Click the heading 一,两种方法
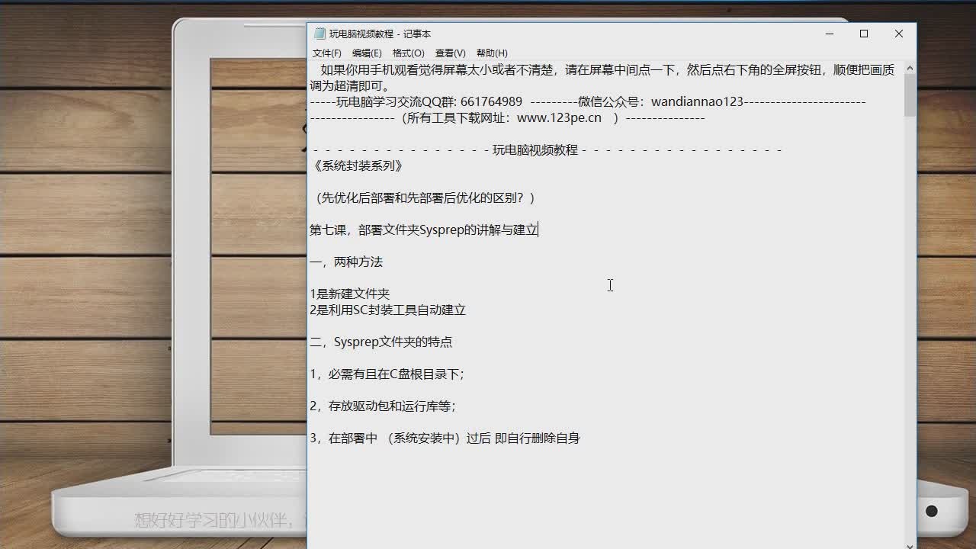Viewport: 976px width, 549px height. [346, 262]
